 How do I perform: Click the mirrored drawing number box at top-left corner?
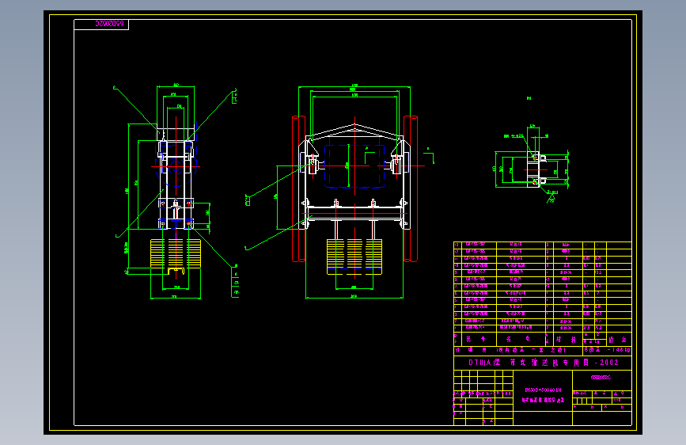pyautogui.click(x=101, y=25)
